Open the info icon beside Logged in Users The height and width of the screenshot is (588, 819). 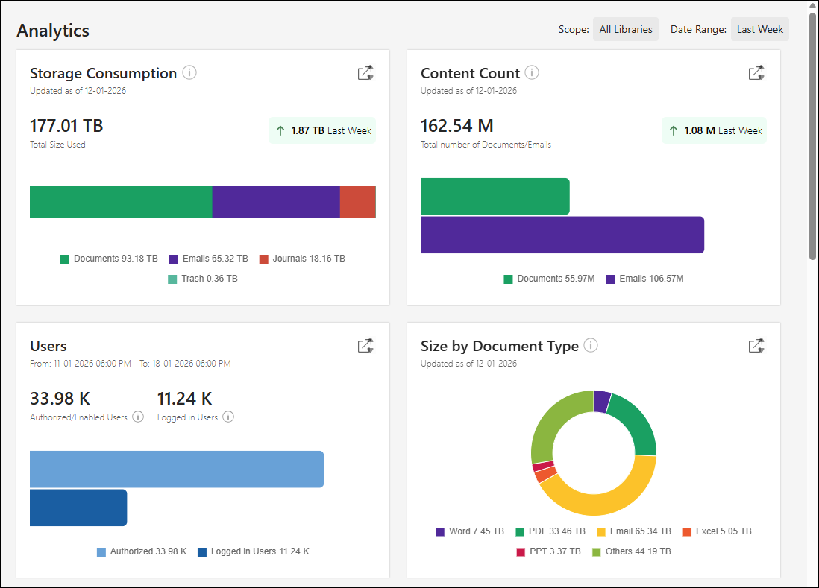tap(228, 417)
